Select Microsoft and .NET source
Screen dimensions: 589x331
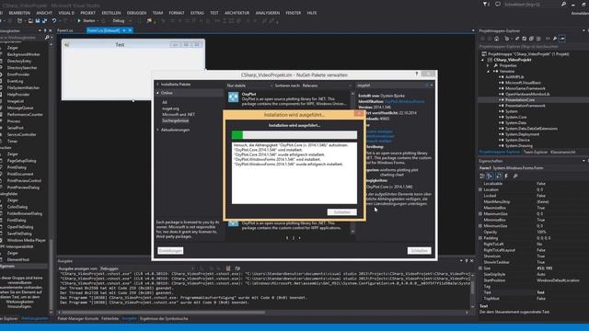click(179, 114)
